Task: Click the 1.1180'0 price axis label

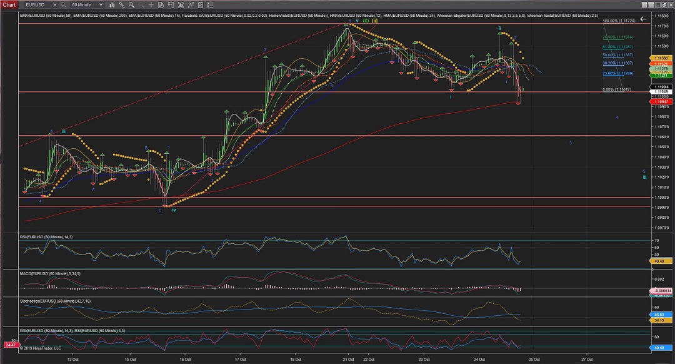Action: (662, 16)
